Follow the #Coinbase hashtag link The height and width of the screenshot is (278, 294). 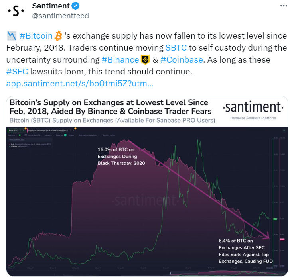point(182,60)
